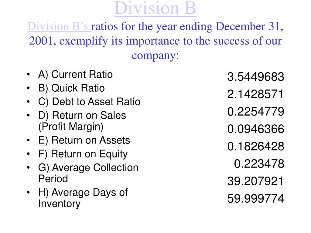Screen dimensions: 311x233
Task: Select the Quick Ratio bullet item
Action: (x=71, y=88)
